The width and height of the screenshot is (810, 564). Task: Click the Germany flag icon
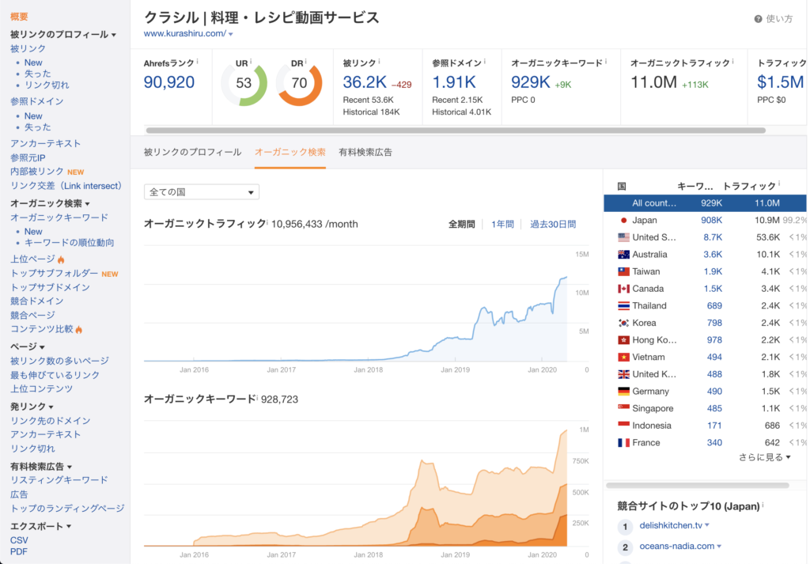pos(623,391)
